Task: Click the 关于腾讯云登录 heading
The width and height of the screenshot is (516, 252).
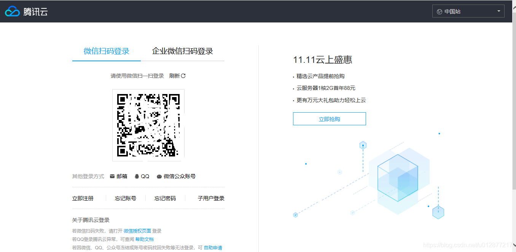Action: (91, 220)
